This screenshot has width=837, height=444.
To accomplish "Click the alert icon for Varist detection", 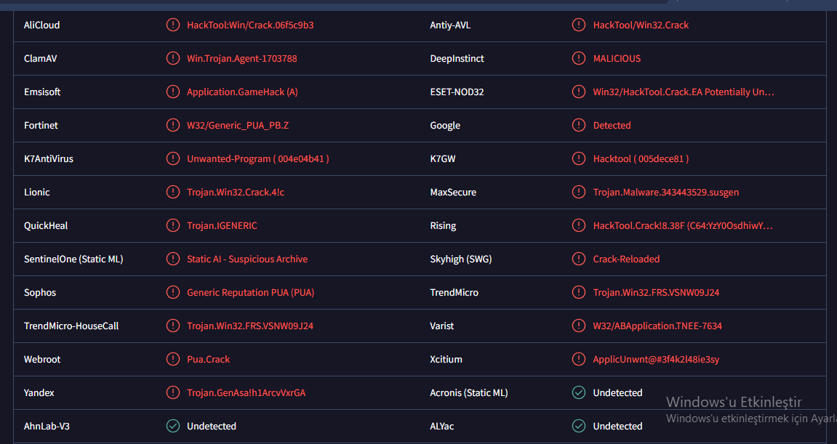I will tap(579, 326).
